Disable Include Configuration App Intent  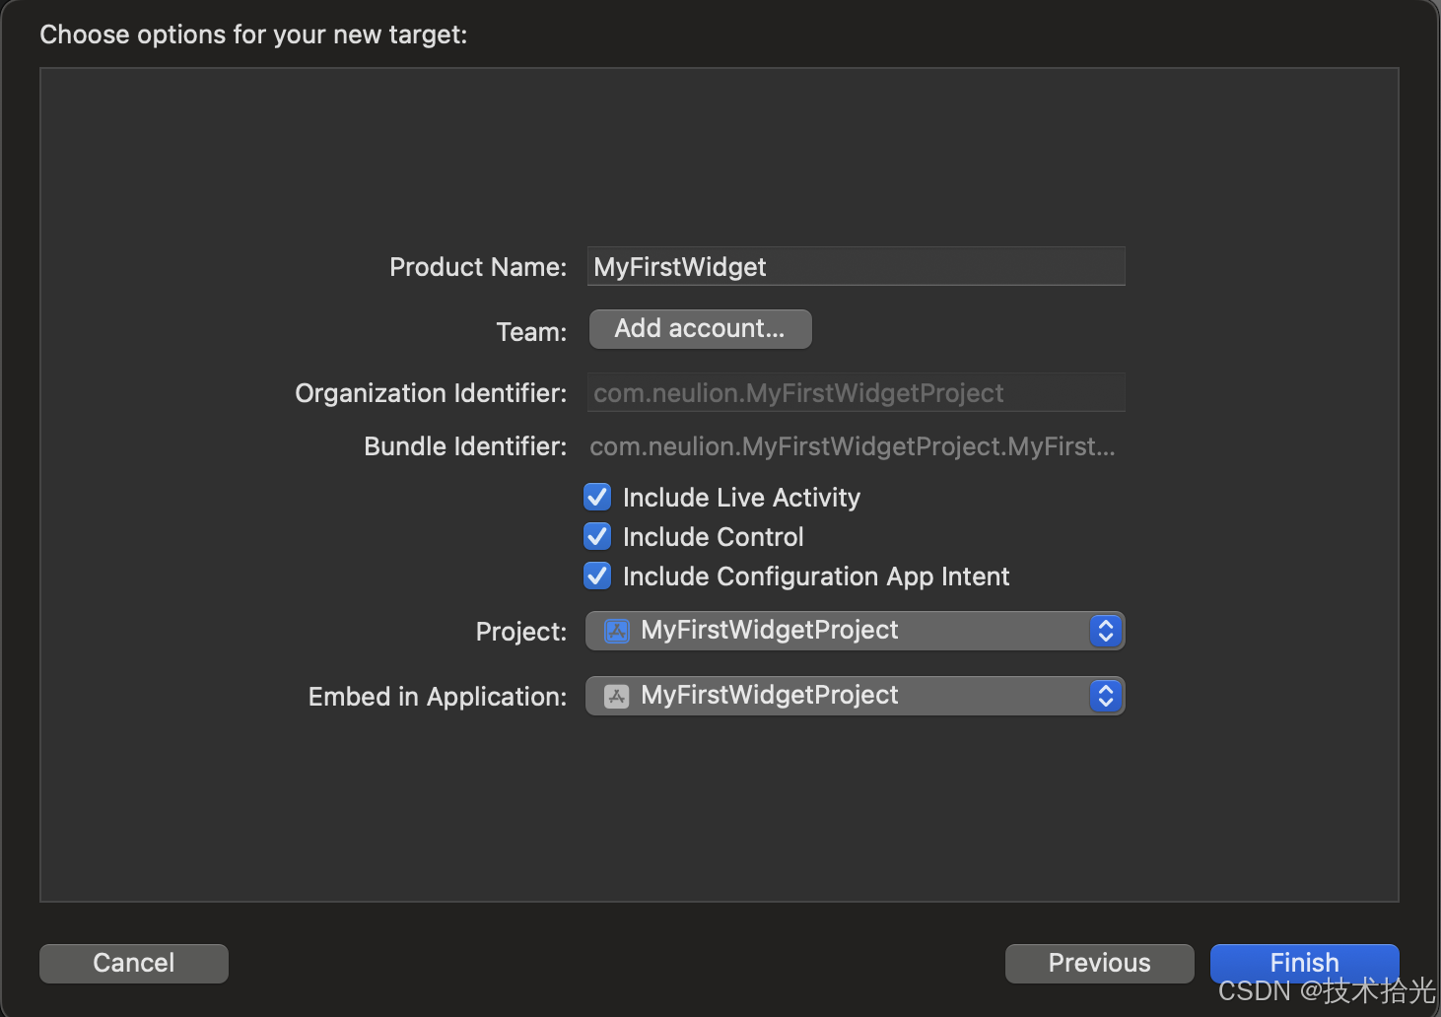point(597,576)
